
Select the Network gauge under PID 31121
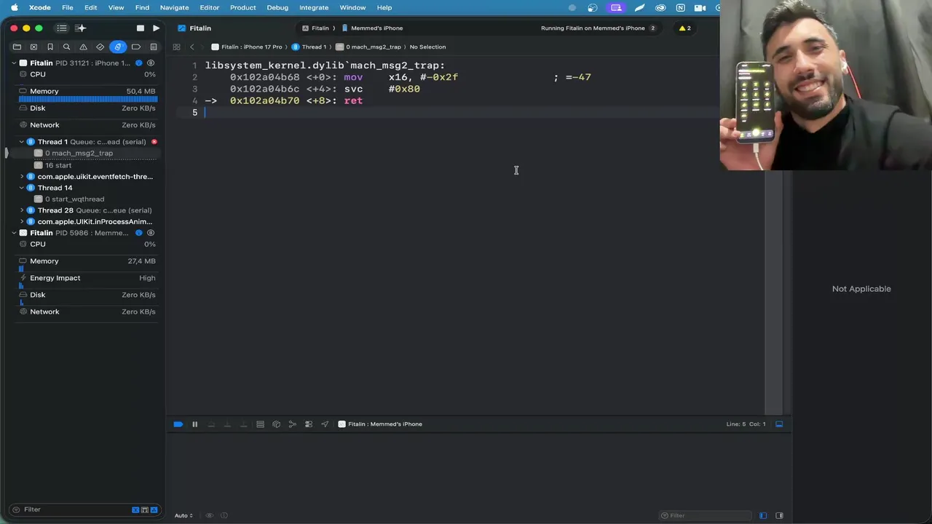(x=87, y=125)
